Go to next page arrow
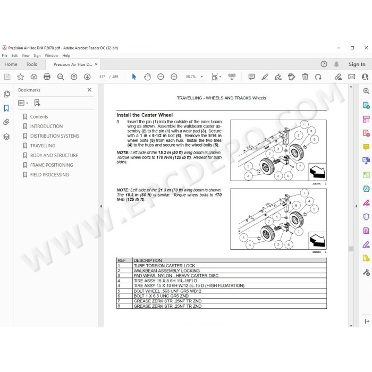This screenshot has width=372, height=372. coord(87,77)
